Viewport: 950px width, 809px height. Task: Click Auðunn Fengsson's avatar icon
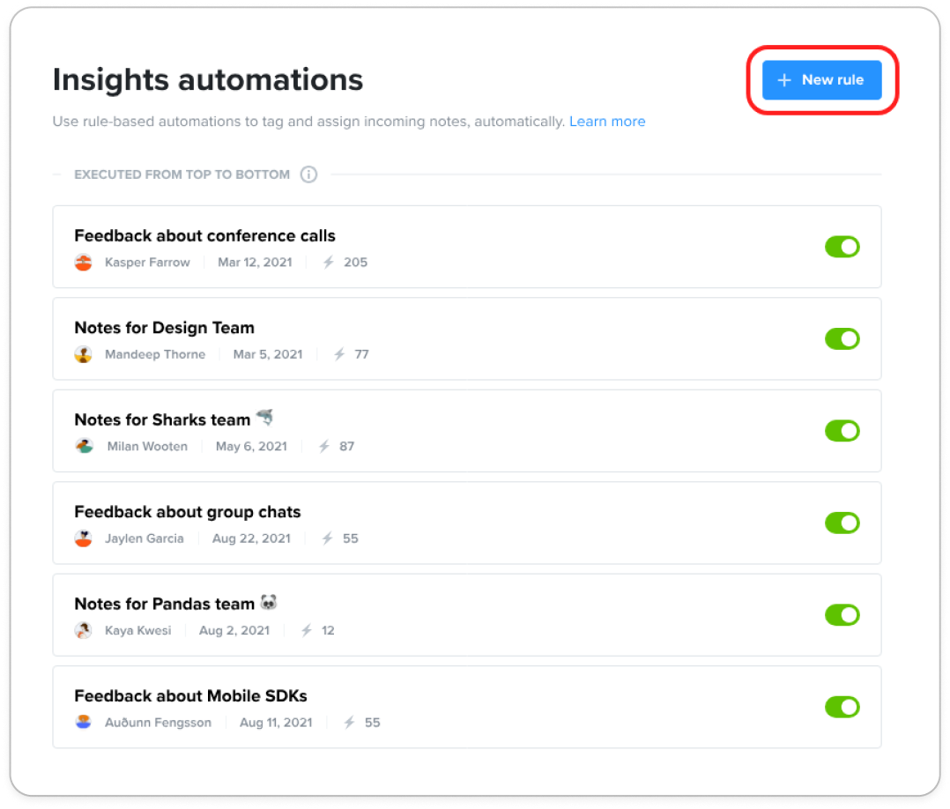[84, 723]
